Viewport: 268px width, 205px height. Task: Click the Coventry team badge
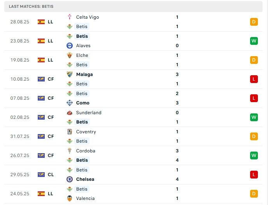pyautogui.click(x=70, y=132)
